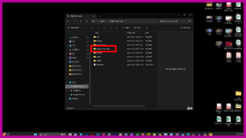Click the forward navigation arrow
The height and width of the screenshot is (138, 246).
pos(75,21)
